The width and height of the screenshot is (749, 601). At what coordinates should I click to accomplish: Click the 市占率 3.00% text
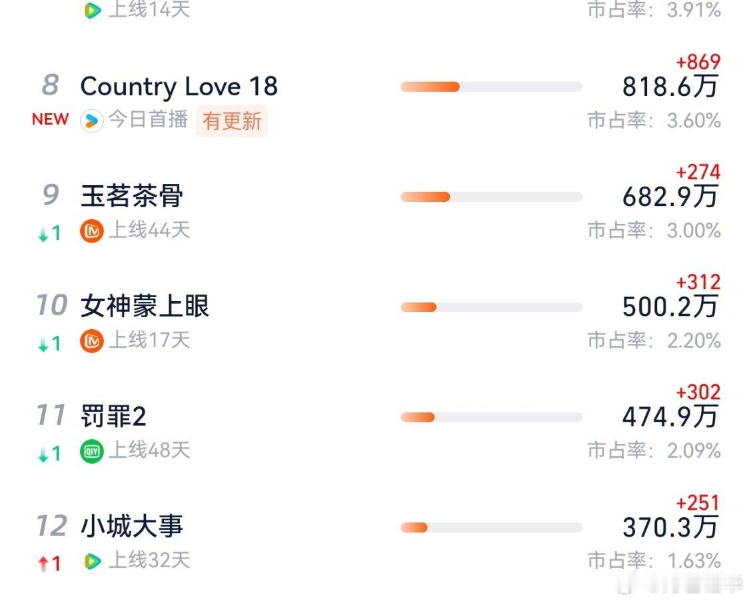point(654,231)
